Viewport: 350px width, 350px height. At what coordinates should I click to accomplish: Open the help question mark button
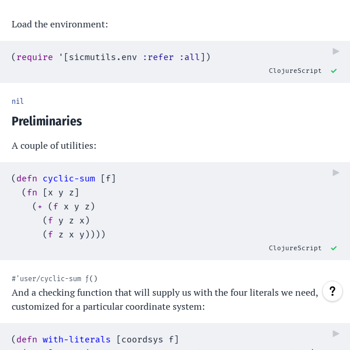click(332, 291)
